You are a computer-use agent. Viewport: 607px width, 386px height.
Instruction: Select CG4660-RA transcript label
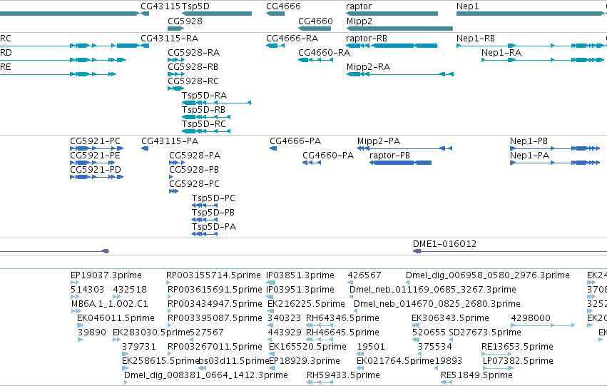tap(324, 53)
